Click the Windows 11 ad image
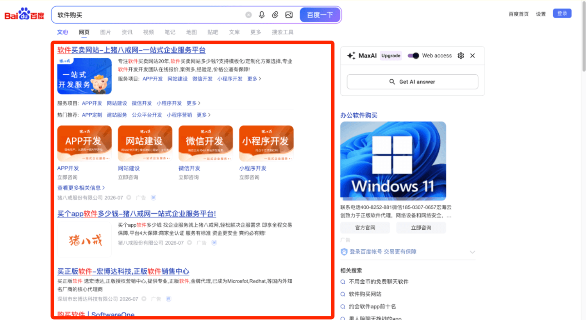This screenshot has height=320, width=586. click(x=393, y=161)
